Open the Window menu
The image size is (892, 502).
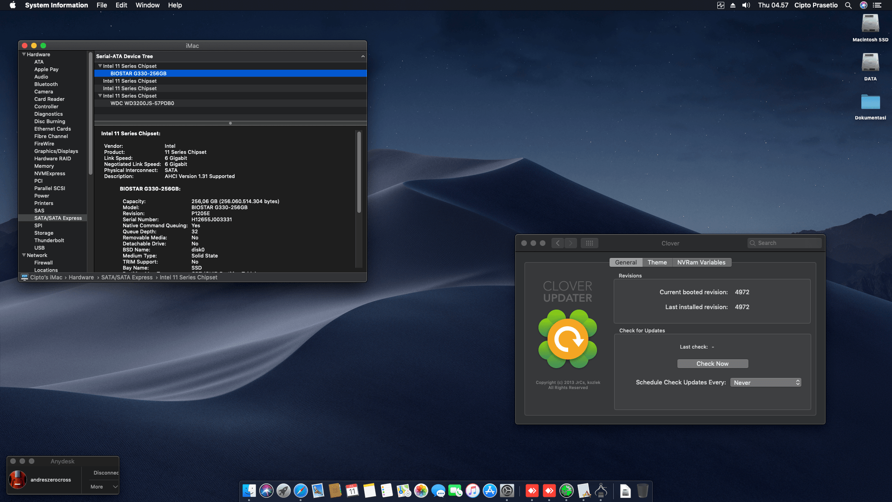pos(147,5)
